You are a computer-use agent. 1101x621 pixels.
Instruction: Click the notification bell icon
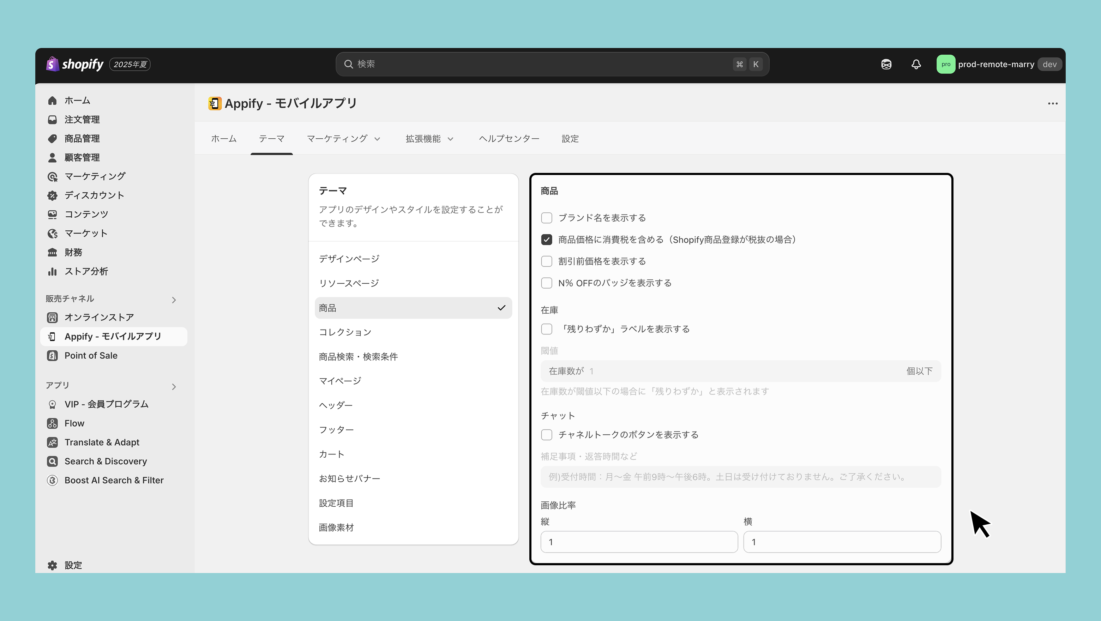coord(916,65)
